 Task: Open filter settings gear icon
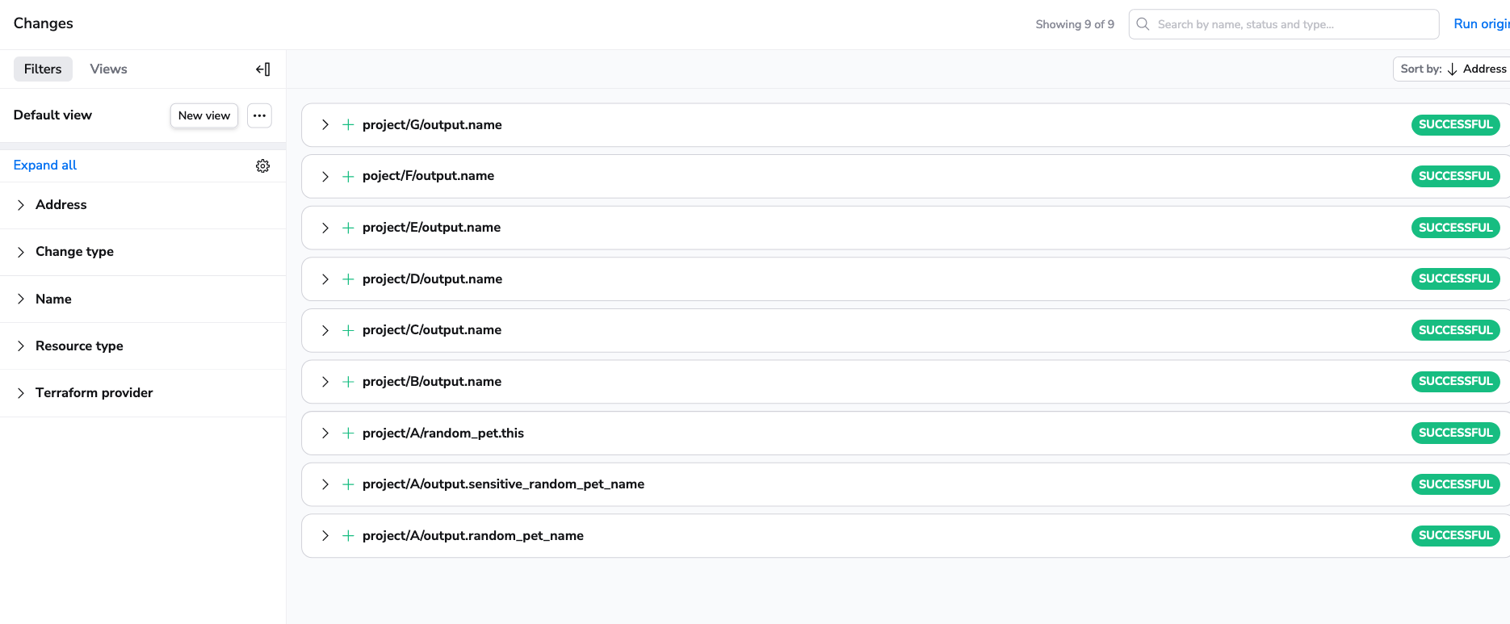(262, 165)
